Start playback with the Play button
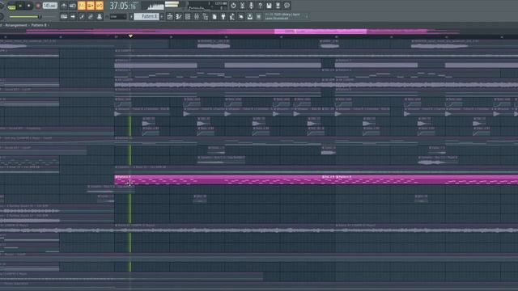This screenshot has width=518, height=291. (20, 6)
